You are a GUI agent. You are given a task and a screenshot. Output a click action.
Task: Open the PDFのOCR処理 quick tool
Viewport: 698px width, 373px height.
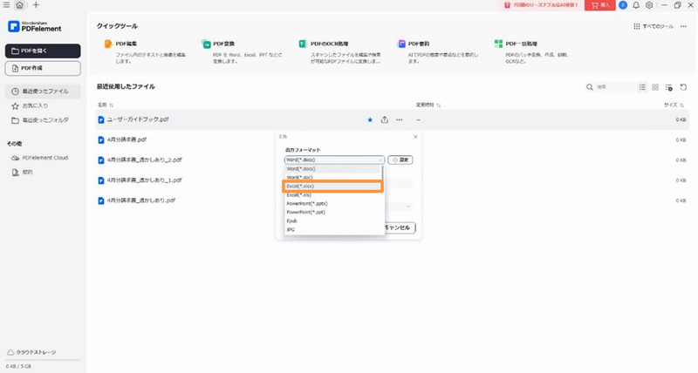tap(340, 51)
